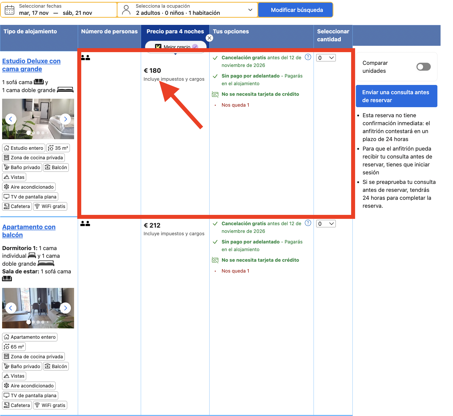Show next photo of Apartamento con balcón

coord(65,308)
